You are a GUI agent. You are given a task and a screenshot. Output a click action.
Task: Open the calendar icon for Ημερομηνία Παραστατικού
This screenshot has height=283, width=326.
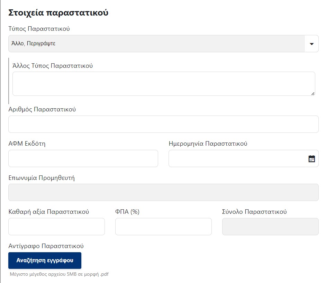(311, 159)
